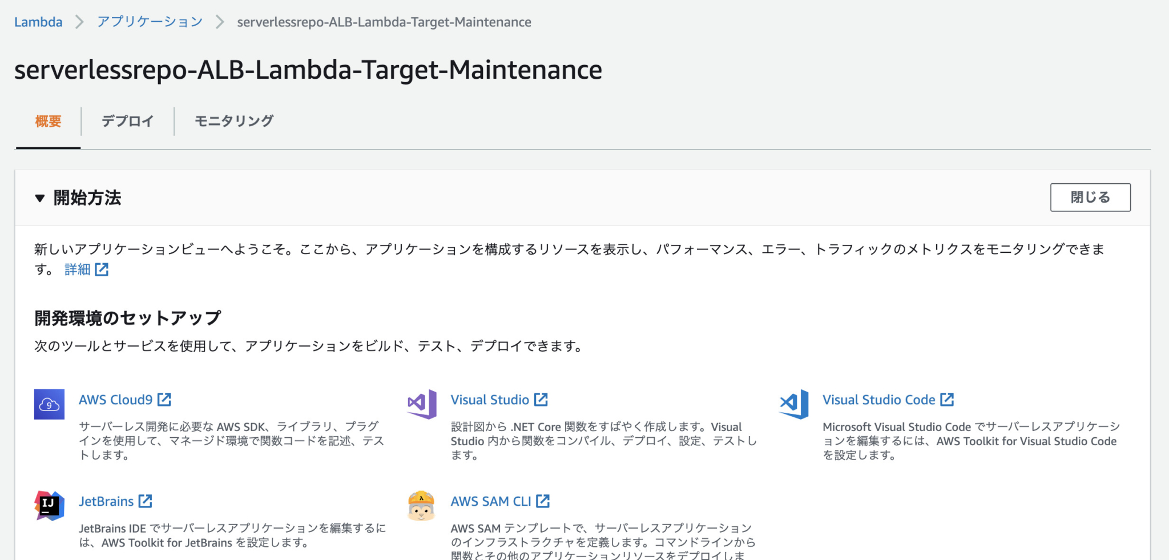This screenshot has height=560, width=1169.
Task: Click the external link icon beside Visual Studio Code
Action: pyautogui.click(x=948, y=399)
